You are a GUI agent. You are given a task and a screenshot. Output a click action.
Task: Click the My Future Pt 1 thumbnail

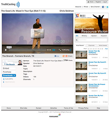click(x=81, y=77)
